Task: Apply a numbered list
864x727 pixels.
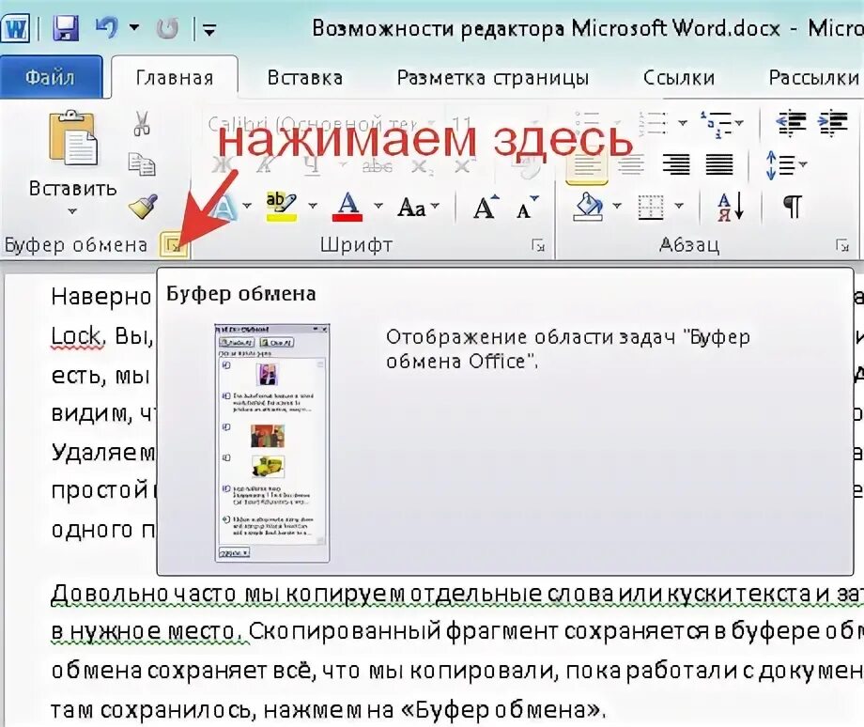Action: [x=654, y=122]
